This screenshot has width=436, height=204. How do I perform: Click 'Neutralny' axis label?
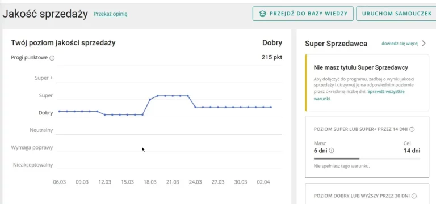tap(41, 130)
